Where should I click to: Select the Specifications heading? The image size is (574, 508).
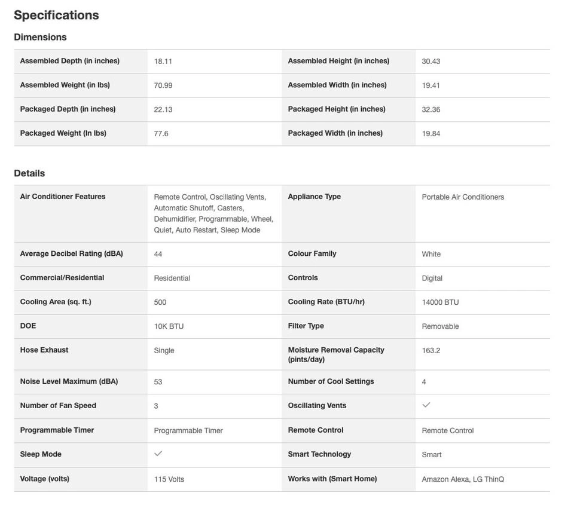coord(56,15)
